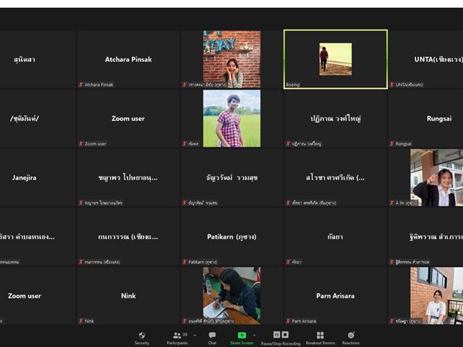Click the Breakout Rooms label text
463x347 pixels.
pyautogui.click(x=320, y=343)
